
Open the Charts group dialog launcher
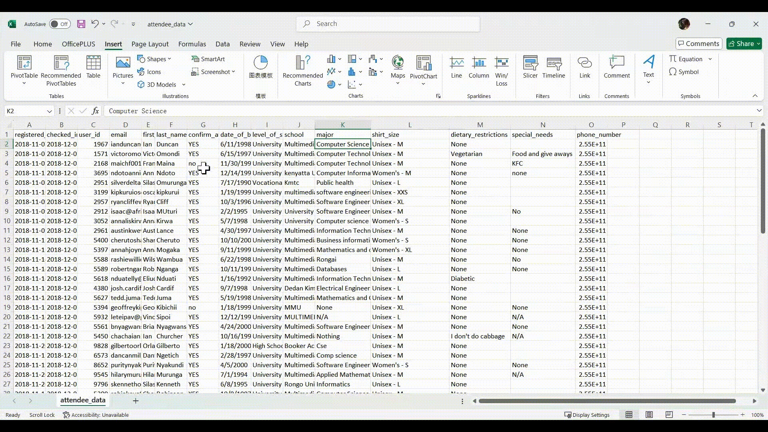(438, 96)
